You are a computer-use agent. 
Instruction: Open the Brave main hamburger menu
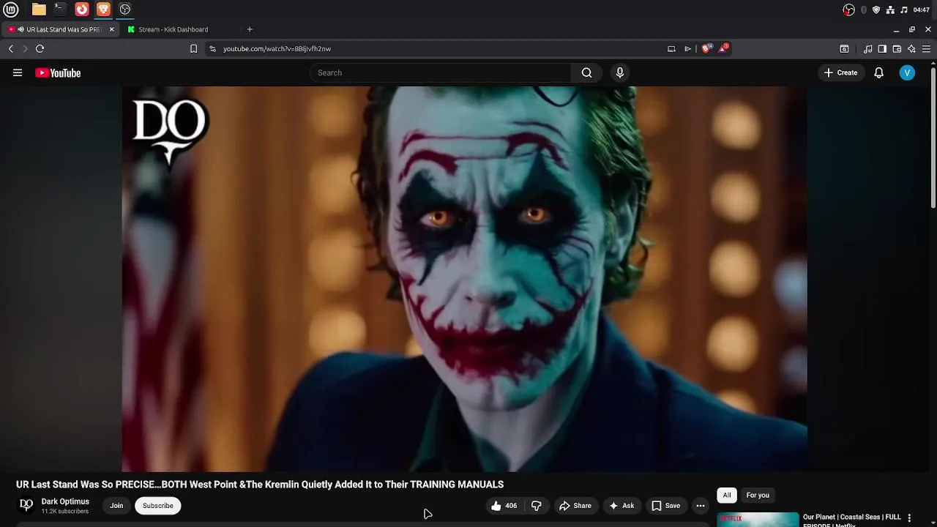tap(926, 48)
